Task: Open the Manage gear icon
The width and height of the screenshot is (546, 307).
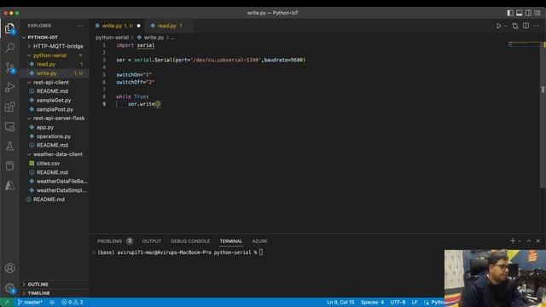Action: pos(9,288)
